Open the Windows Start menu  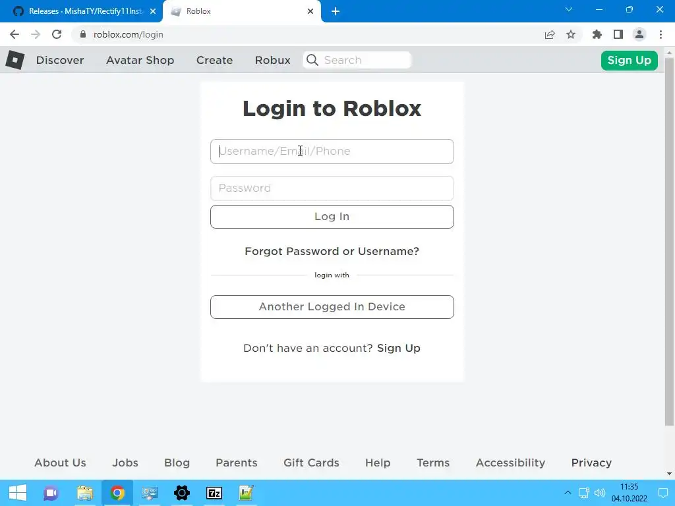point(18,493)
